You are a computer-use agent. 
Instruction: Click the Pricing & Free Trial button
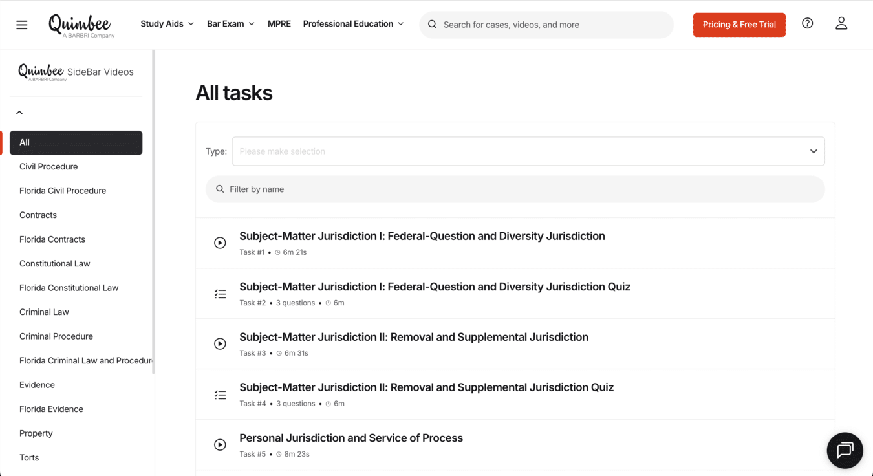(739, 25)
